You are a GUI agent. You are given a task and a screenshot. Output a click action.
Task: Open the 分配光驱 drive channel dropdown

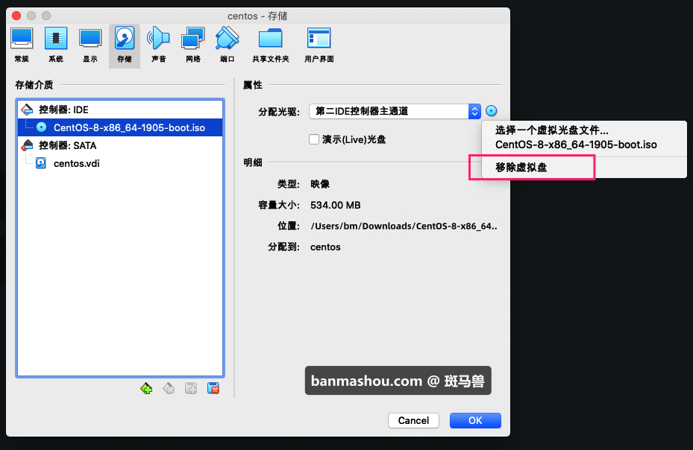(x=395, y=111)
